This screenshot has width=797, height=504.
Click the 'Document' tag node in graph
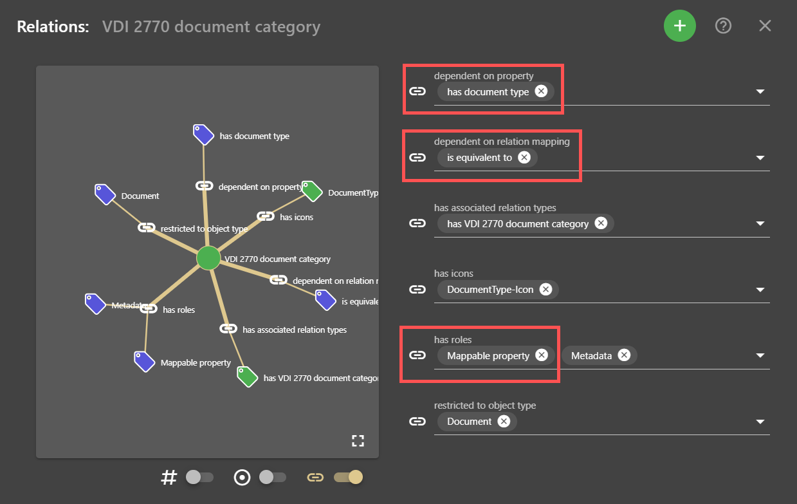(105, 194)
